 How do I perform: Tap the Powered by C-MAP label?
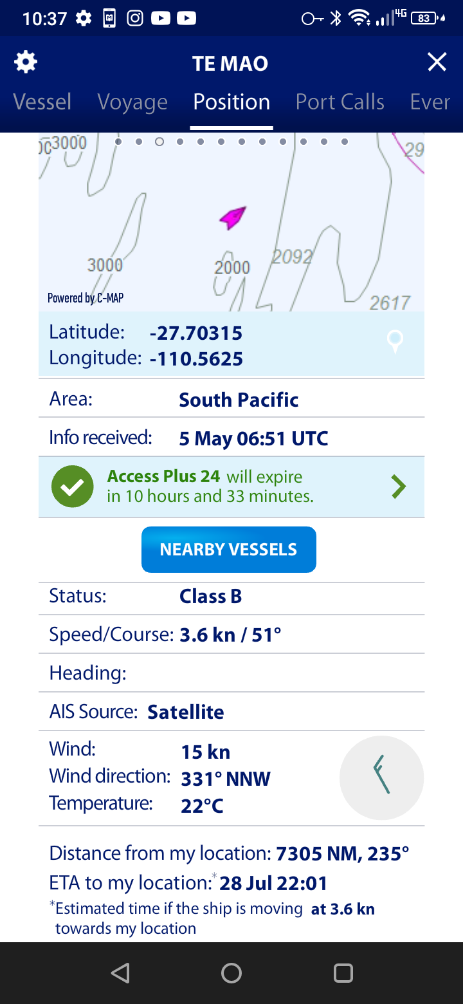(86, 298)
